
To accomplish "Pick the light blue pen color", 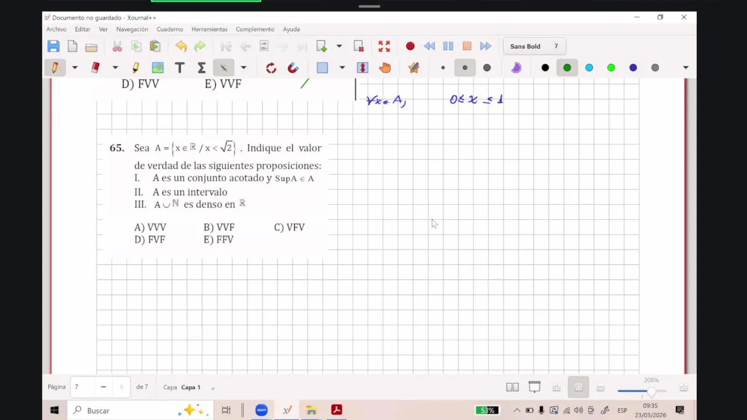I will 589,68.
